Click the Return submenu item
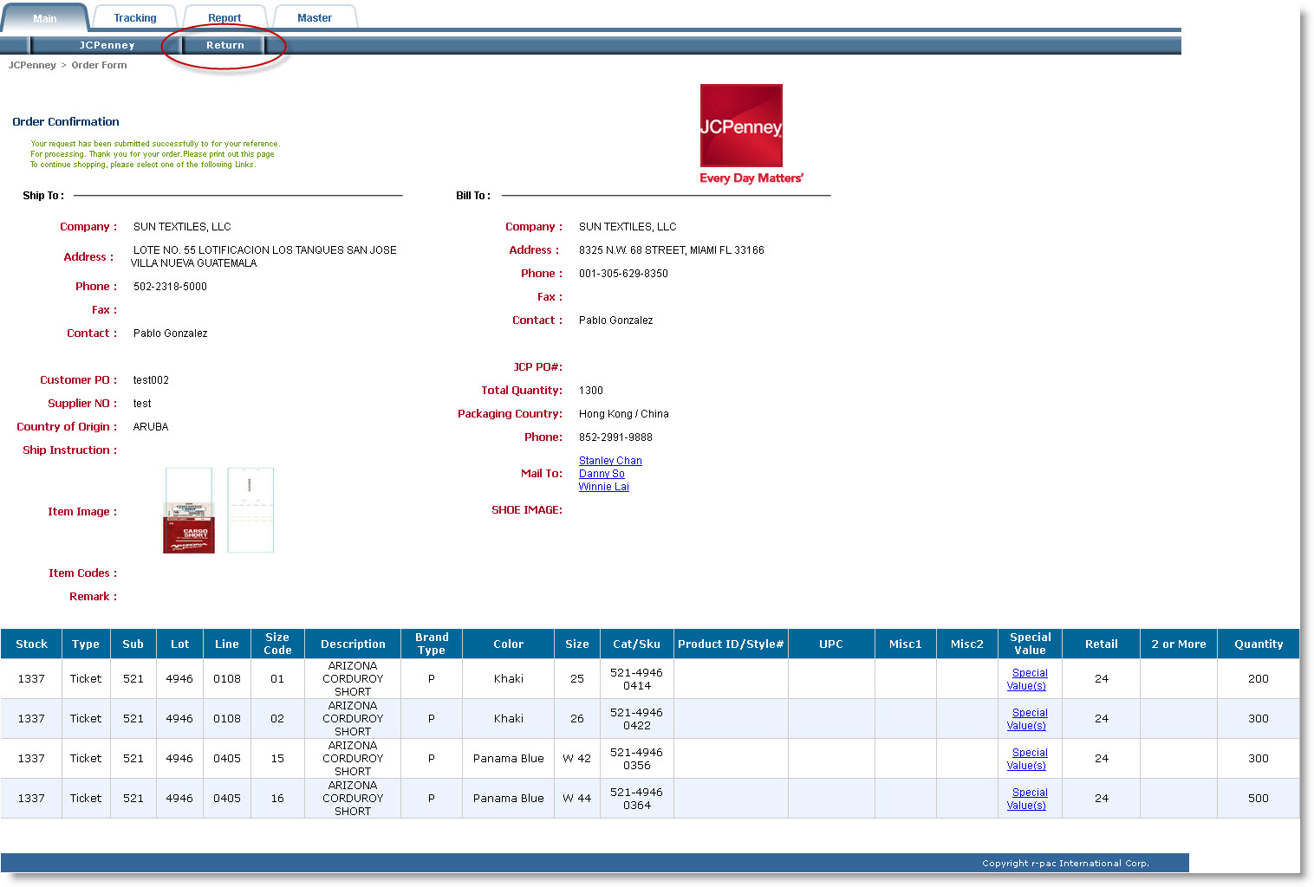 [224, 45]
